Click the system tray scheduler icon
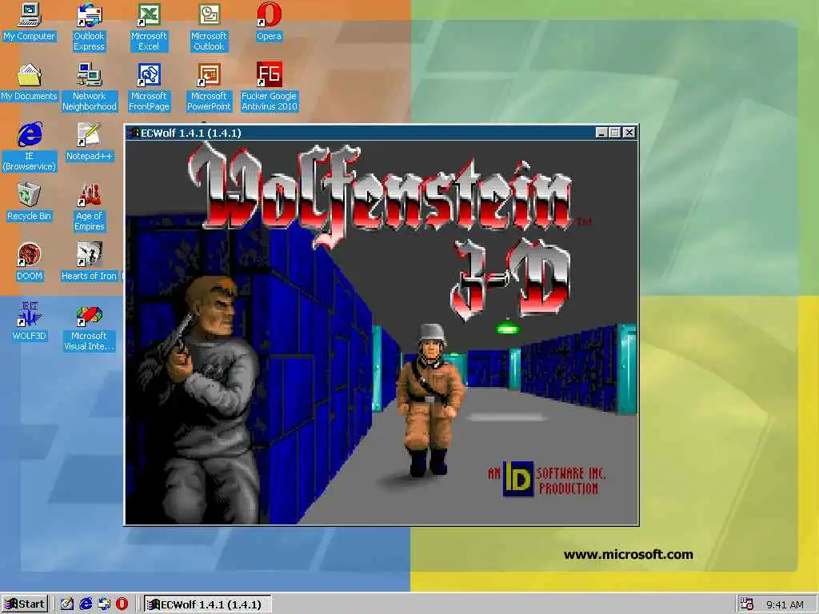The width and height of the screenshot is (819, 614). [x=747, y=604]
